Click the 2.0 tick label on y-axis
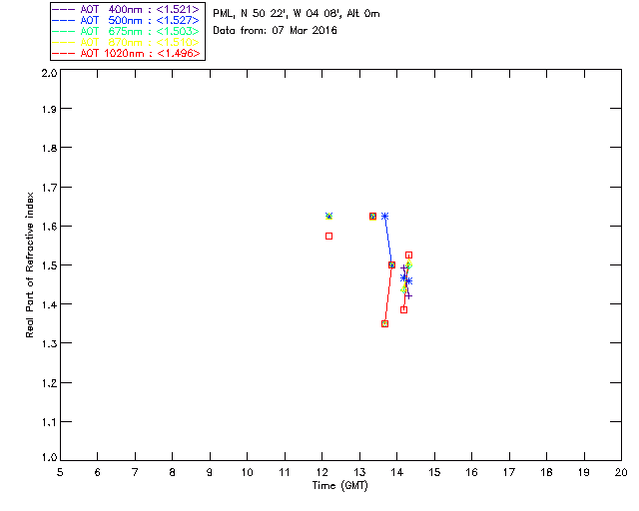The height and width of the screenshot is (511, 639). click(49, 73)
